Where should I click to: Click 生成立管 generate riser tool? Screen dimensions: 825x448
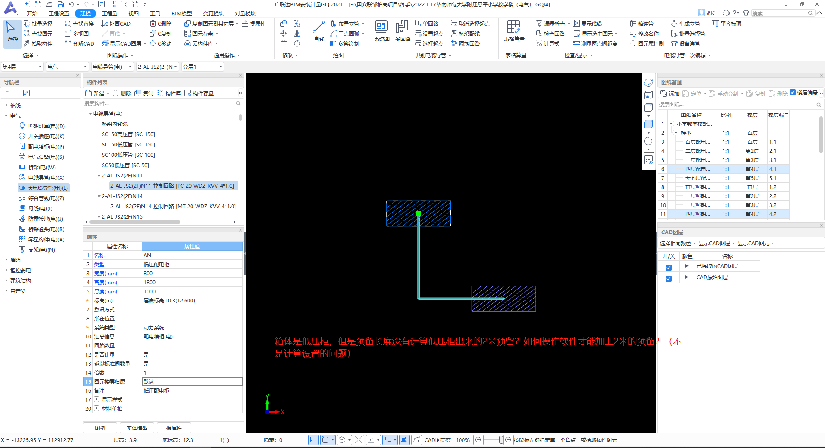(x=686, y=24)
